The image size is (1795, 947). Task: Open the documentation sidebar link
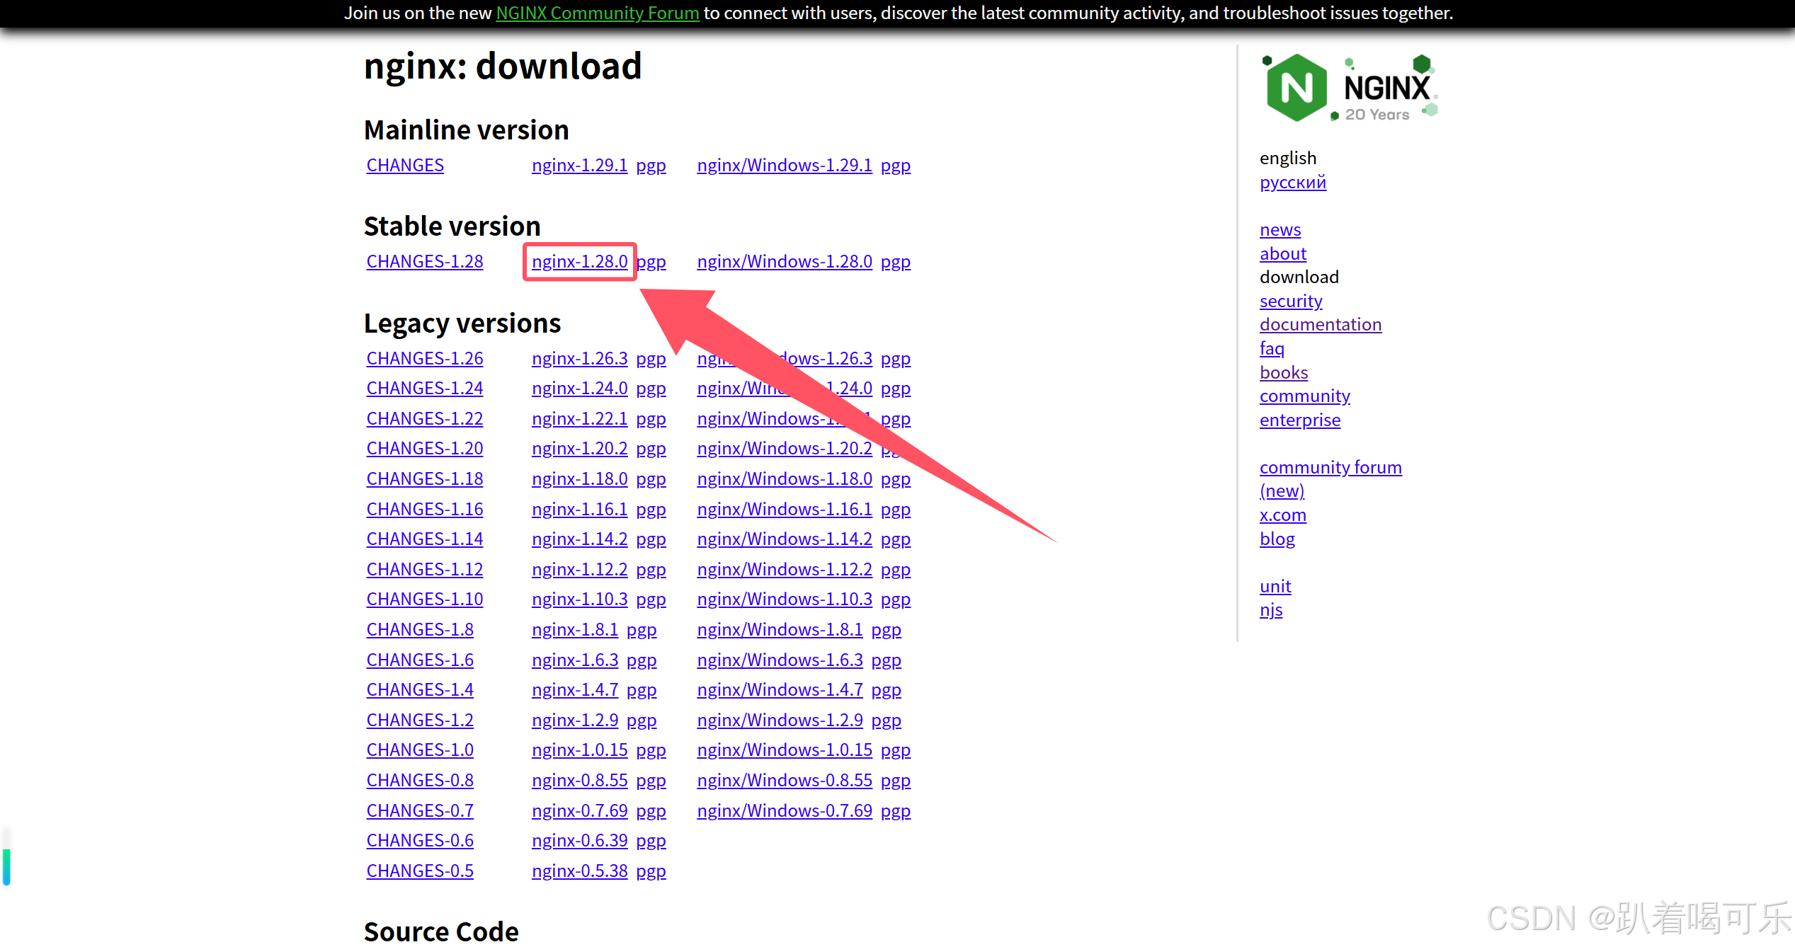[1320, 325]
